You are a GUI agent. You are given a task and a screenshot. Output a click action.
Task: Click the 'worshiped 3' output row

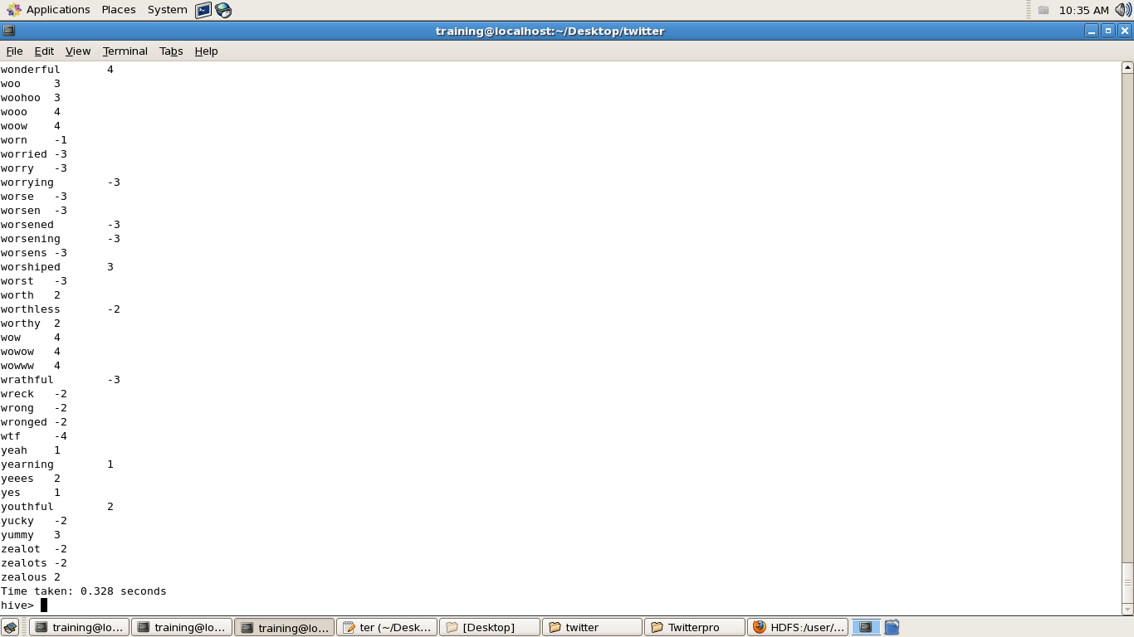[57, 267]
